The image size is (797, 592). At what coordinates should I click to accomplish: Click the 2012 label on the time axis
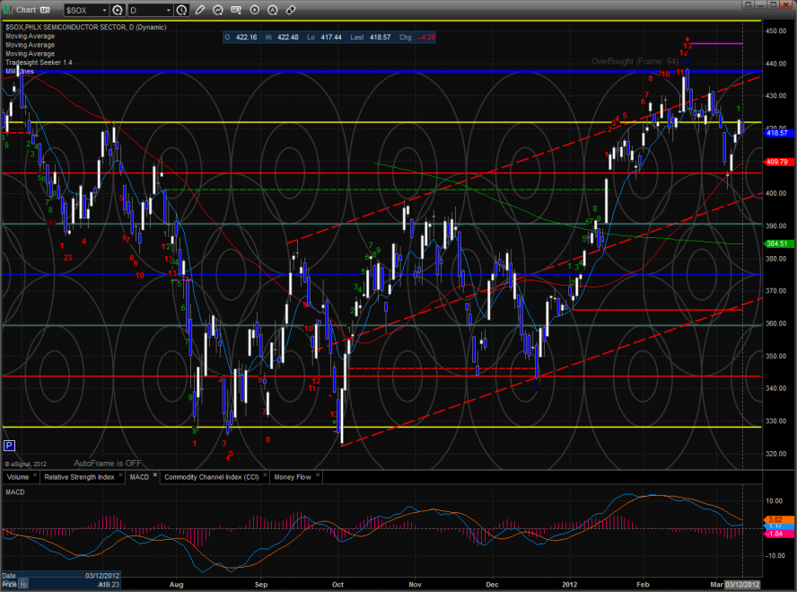[x=569, y=585]
